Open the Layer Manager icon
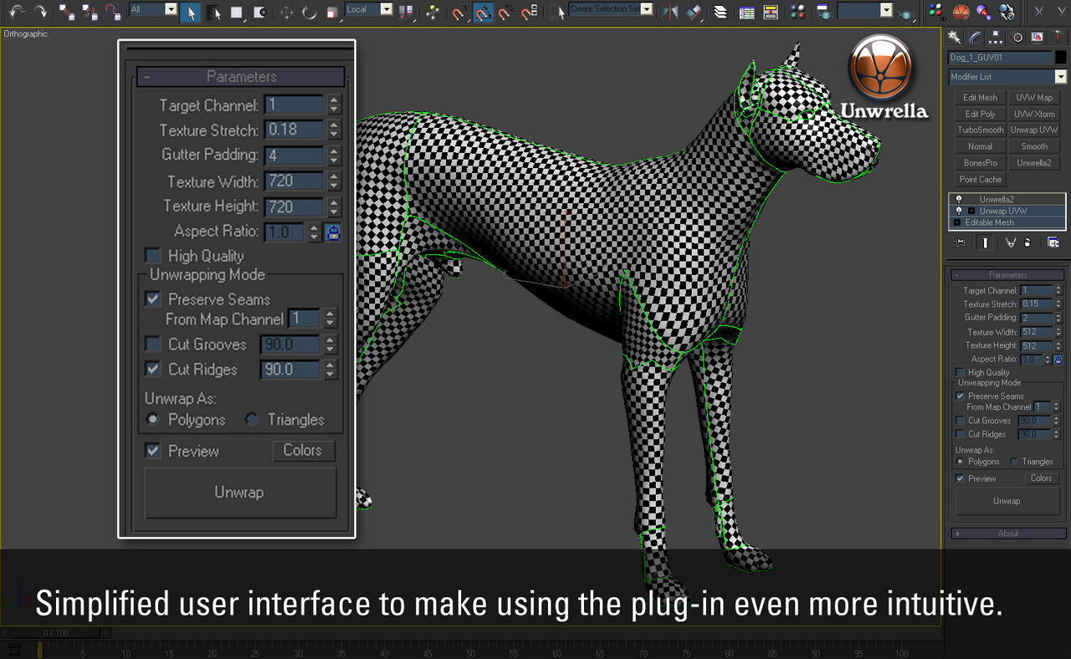 pyautogui.click(x=720, y=13)
